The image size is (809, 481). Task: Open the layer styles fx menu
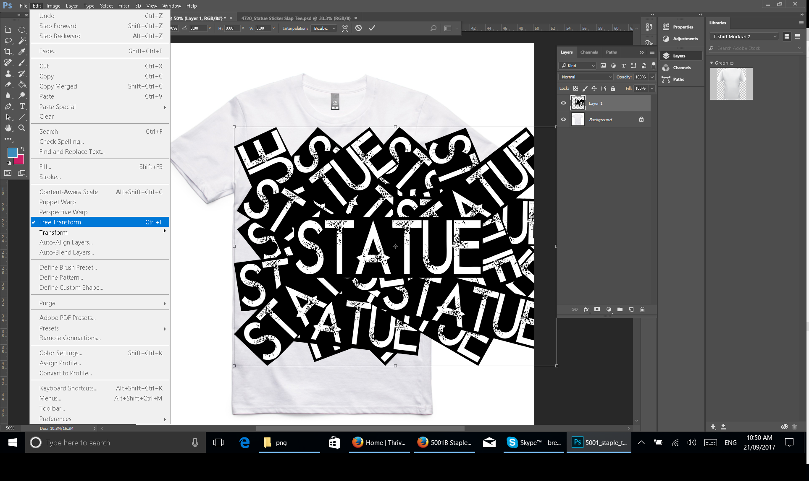click(x=586, y=309)
